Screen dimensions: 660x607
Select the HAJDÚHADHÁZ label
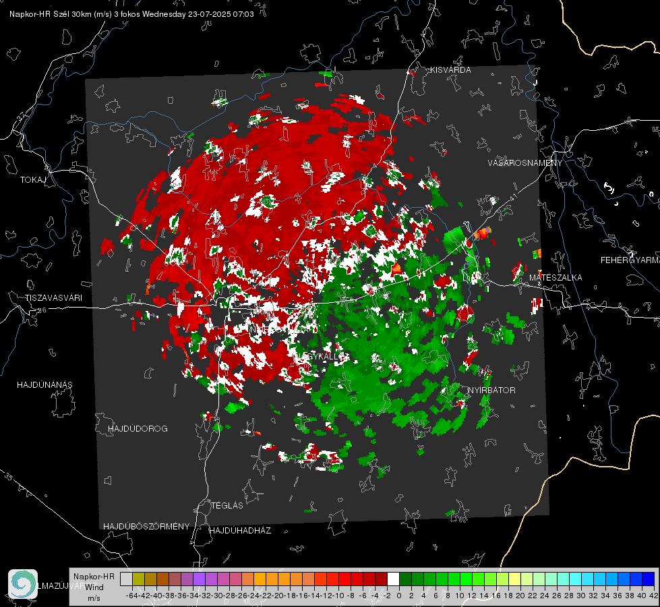tap(240, 531)
